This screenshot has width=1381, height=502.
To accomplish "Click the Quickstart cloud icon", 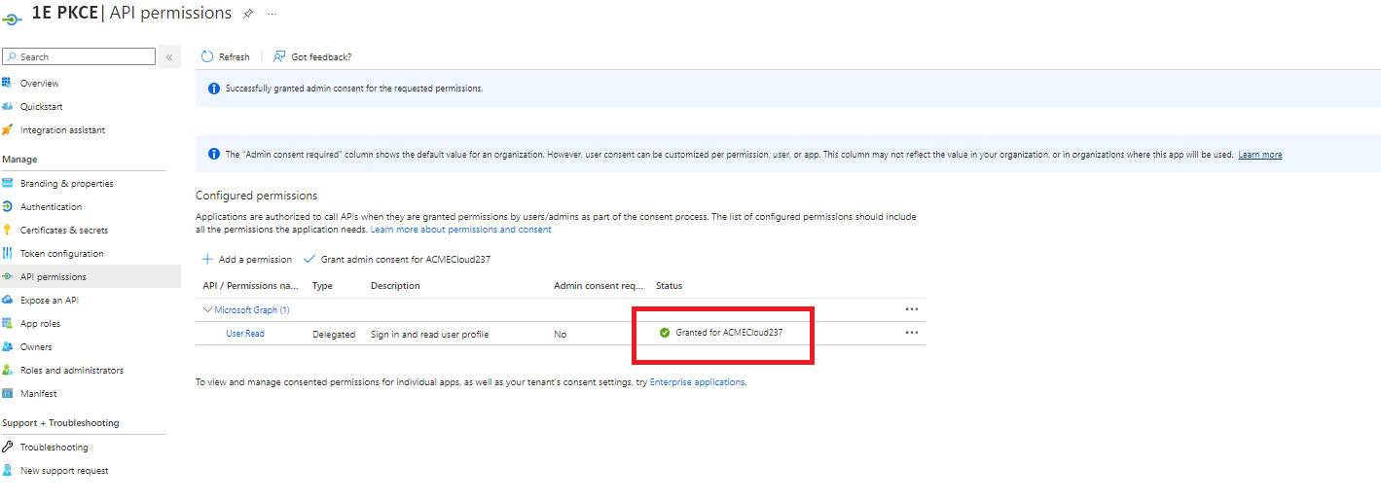I will click(x=8, y=106).
